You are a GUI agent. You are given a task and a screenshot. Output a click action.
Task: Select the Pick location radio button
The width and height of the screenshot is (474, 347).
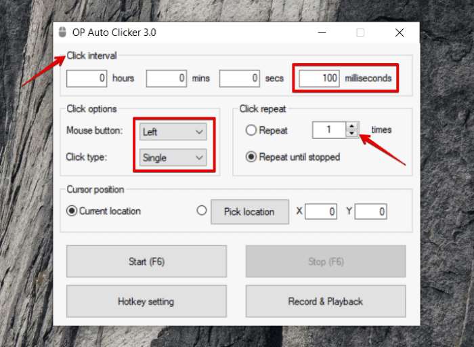[202, 210]
